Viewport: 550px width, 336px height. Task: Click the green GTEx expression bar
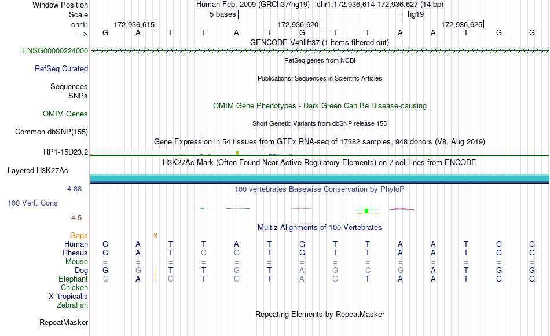238,153
